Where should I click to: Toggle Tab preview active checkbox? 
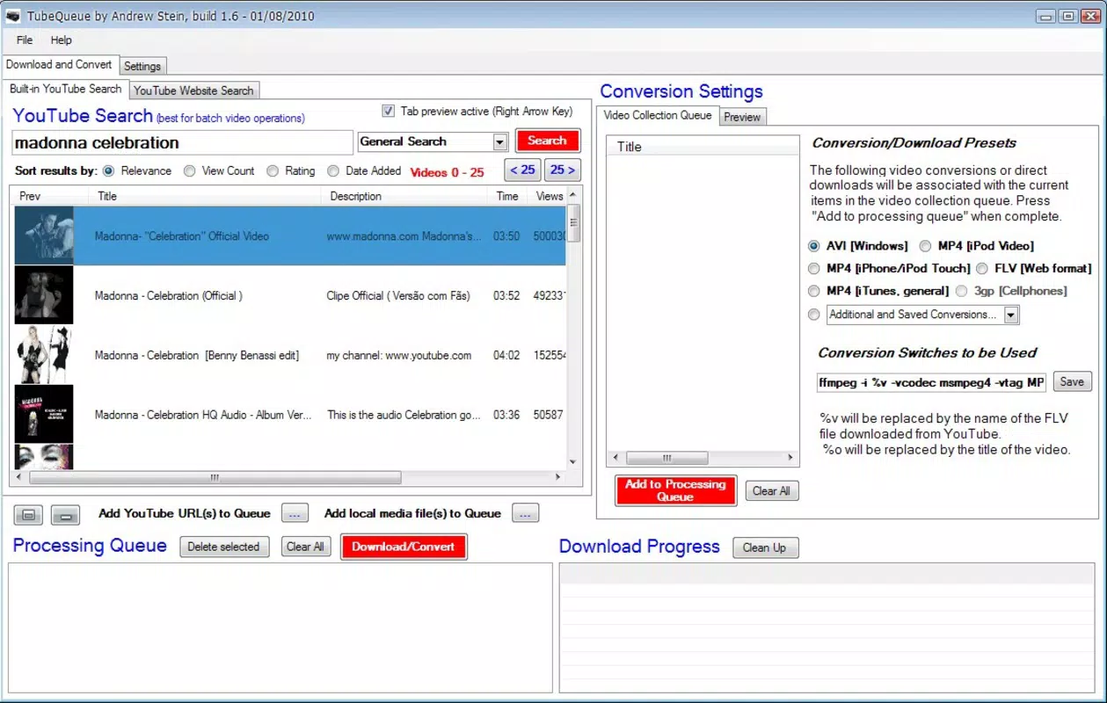(x=389, y=112)
